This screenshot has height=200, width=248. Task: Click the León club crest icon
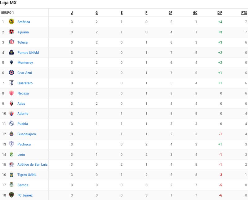[x=11, y=154]
